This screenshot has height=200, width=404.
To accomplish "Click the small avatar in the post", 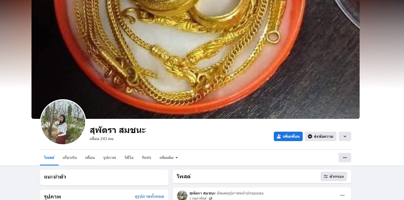I will coord(182,195).
